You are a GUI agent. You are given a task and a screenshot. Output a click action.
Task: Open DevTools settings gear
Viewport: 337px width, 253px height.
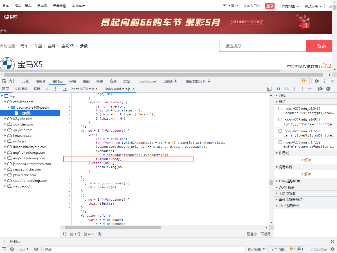(316, 81)
